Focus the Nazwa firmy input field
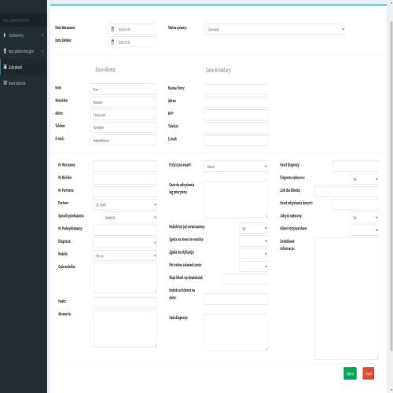 [x=237, y=90]
